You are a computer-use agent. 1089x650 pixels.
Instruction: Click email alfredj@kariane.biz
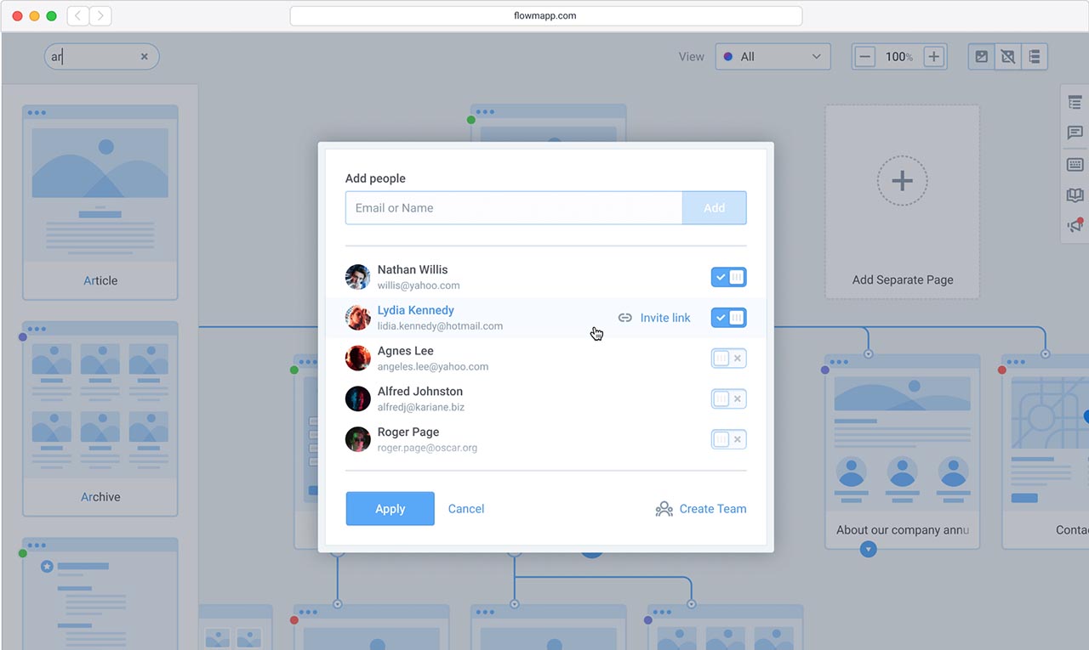click(421, 408)
